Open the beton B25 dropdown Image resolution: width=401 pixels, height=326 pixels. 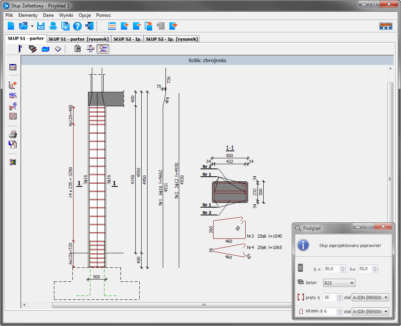[339, 283]
